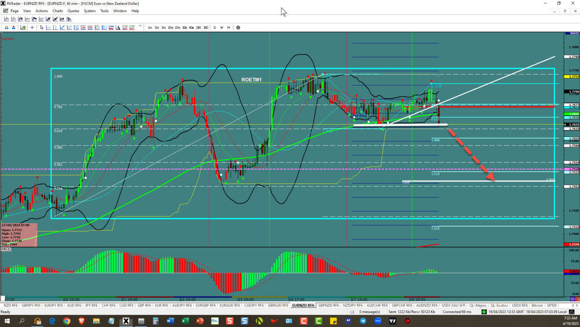Switch to Weekly (W) timeframe
580x327 pixels.
pos(222,27)
